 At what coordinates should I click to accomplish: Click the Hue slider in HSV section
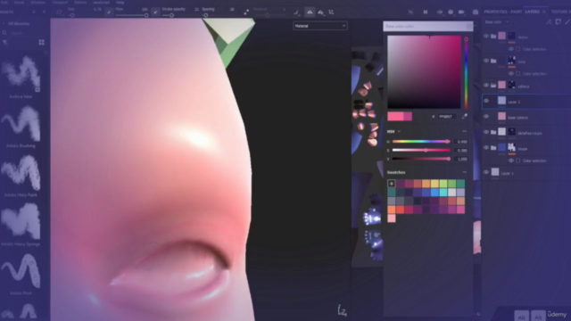pyautogui.click(x=421, y=142)
